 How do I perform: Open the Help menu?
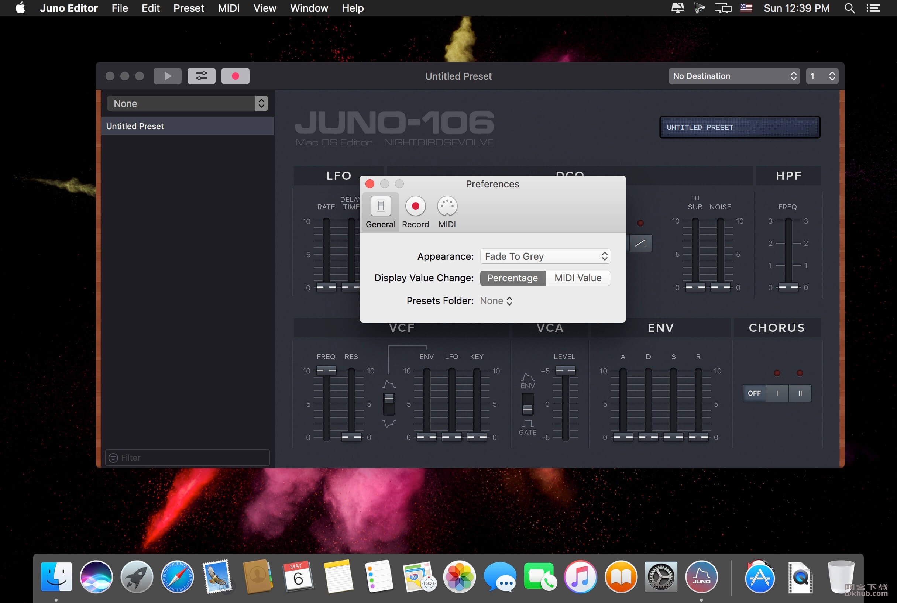tap(352, 8)
